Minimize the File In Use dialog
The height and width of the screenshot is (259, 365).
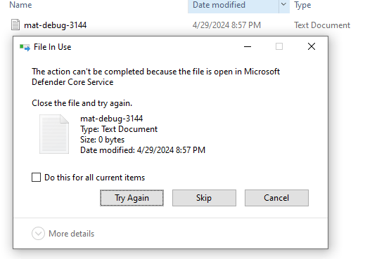pyautogui.click(x=248, y=47)
